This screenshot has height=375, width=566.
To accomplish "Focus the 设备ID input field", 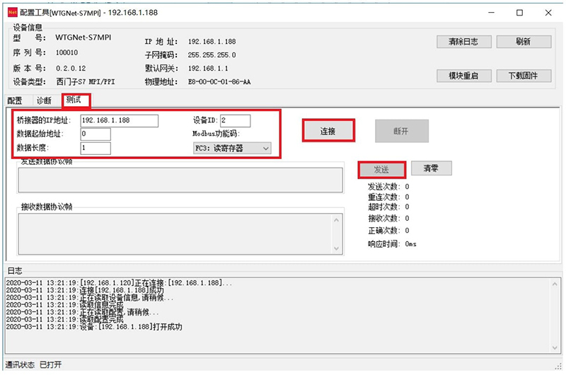I will coord(235,120).
